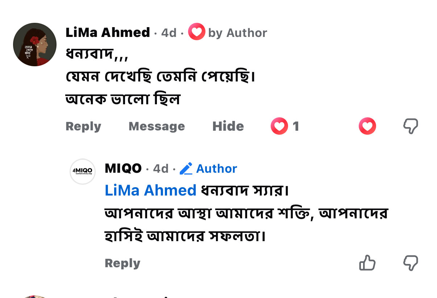The image size is (437, 298).
Task: Open LiMa Ahmed's profile from commenter name
Action: (108, 33)
